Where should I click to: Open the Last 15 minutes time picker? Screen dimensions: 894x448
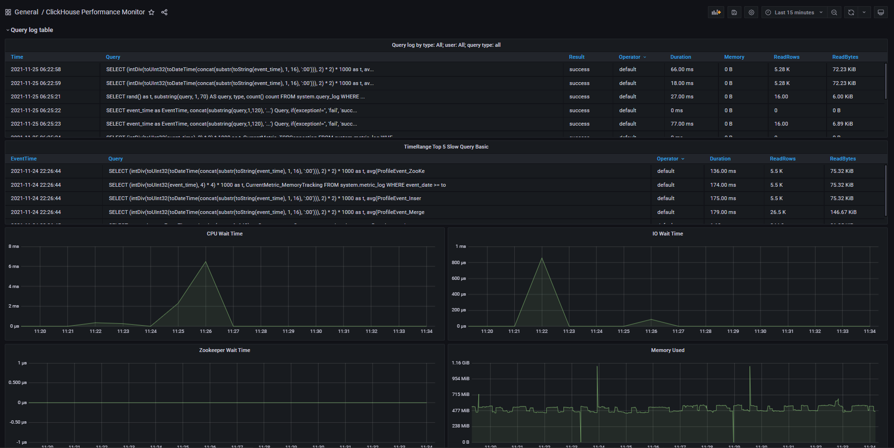coord(794,12)
